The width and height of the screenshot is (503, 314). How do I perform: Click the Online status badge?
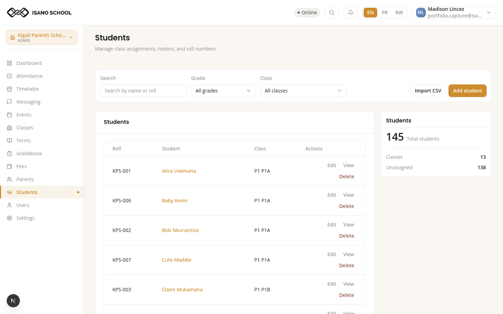point(307,13)
